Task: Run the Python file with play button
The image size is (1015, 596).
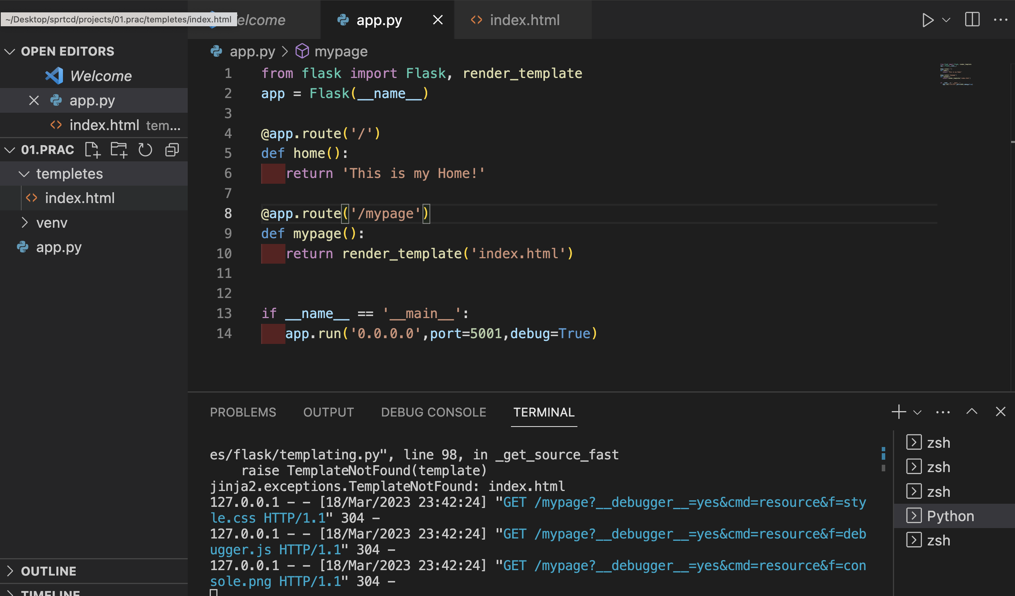Action: pyautogui.click(x=927, y=20)
